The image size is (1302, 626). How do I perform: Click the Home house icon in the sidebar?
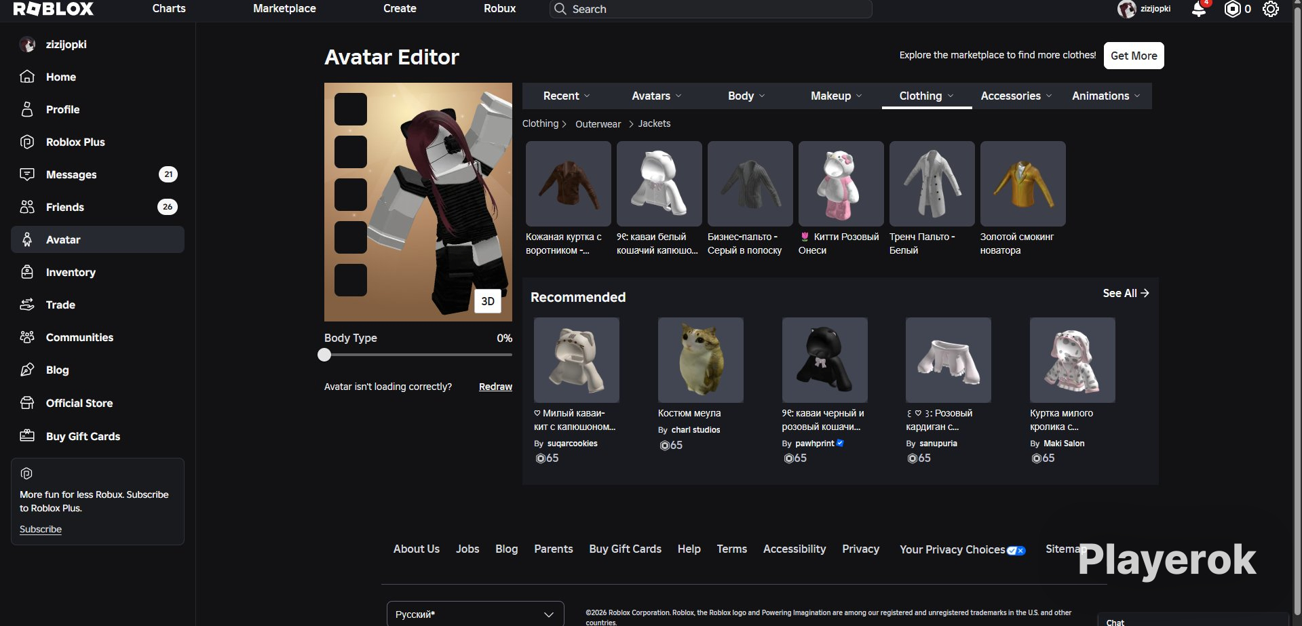(27, 77)
